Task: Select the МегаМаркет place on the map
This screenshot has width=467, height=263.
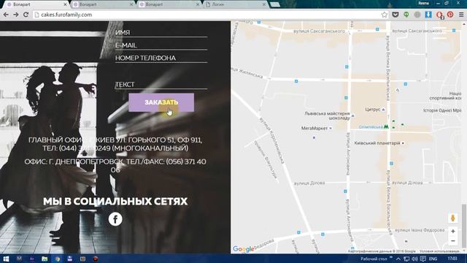Action: click(x=316, y=129)
